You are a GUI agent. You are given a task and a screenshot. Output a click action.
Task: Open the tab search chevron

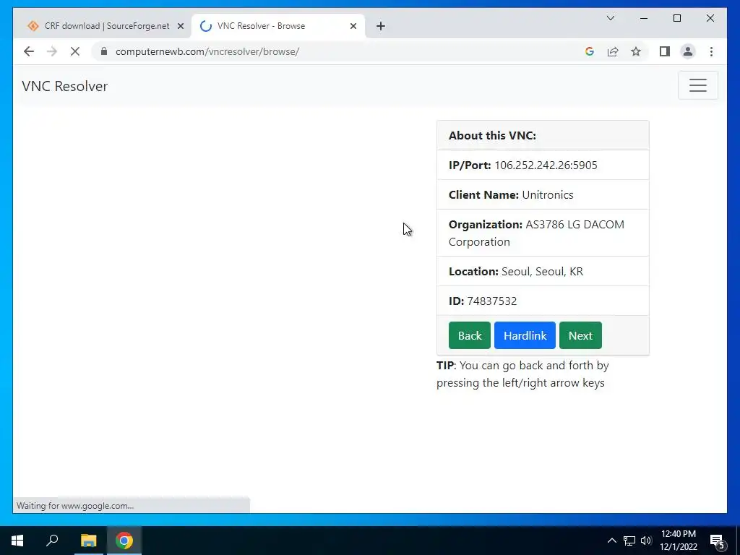pos(610,18)
